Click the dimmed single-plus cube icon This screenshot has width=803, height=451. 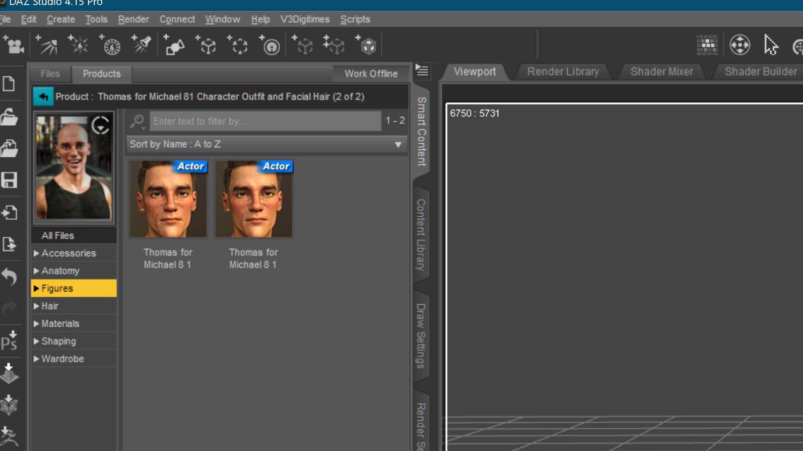303,45
